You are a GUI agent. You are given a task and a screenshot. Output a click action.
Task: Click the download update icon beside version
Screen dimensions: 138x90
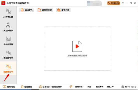123,87
